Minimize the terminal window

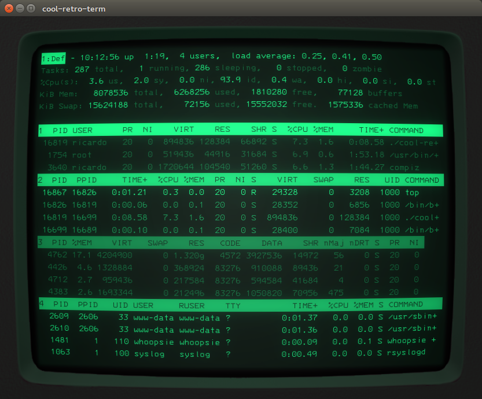coord(20,9)
